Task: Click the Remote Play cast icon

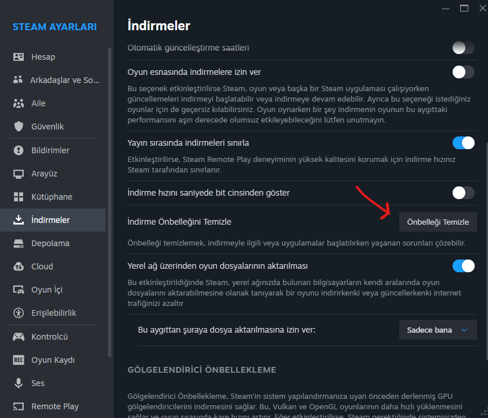Action: click(x=19, y=406)
